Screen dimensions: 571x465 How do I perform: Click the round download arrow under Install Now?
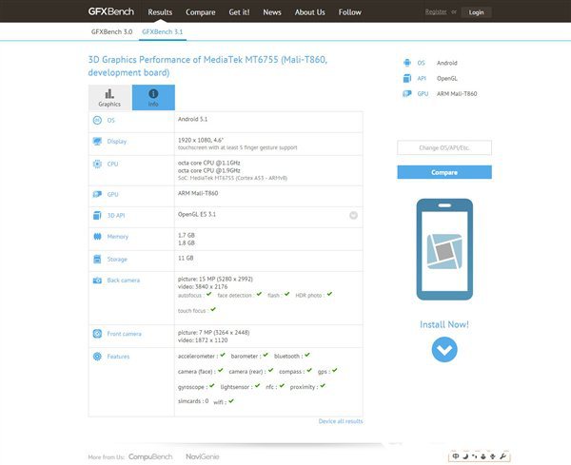(x=444, y=350)
